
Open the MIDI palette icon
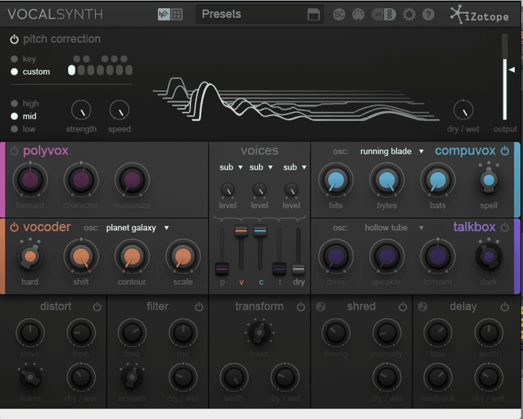[358, 14]
